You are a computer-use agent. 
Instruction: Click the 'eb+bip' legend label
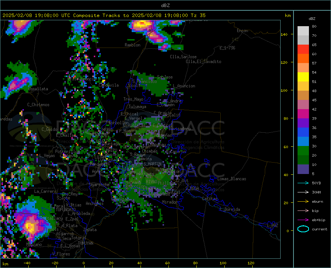pos(318,220)
